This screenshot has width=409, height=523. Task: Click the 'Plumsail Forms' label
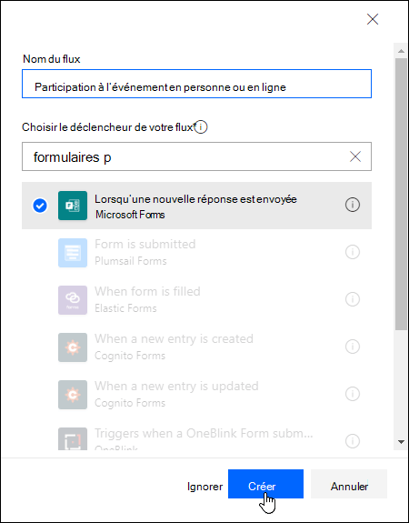pos(131,261)
